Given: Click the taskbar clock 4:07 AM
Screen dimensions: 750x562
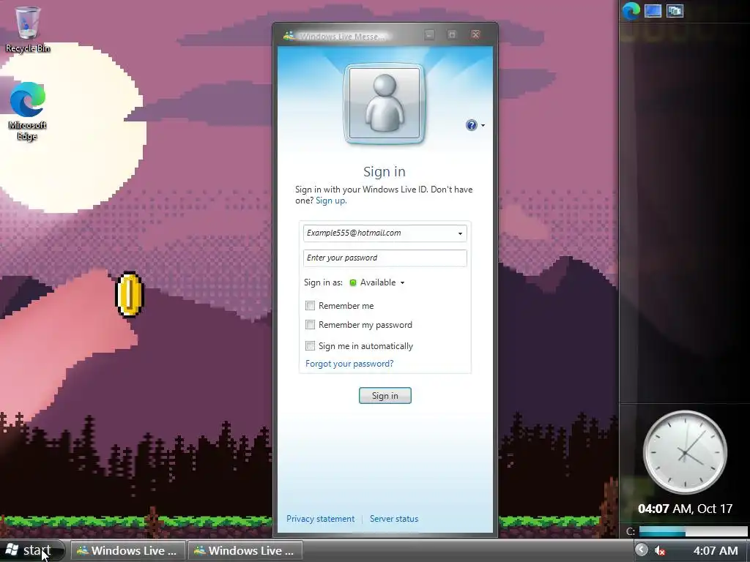Looking at the screenshot, I should coord(716,551).
